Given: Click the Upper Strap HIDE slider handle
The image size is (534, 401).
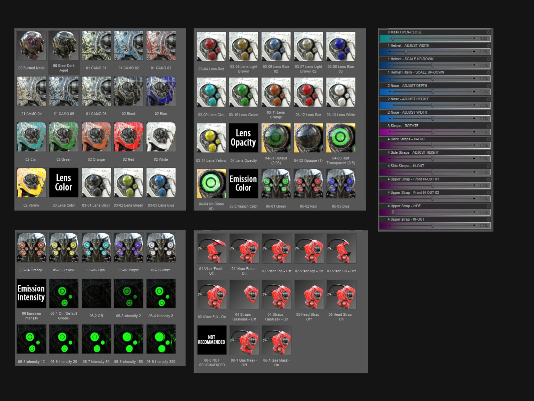Looking at the screenshot, I should (x=393, y=212).
